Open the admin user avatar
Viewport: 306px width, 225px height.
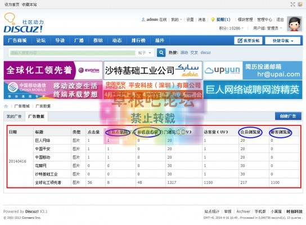[294, 24]
